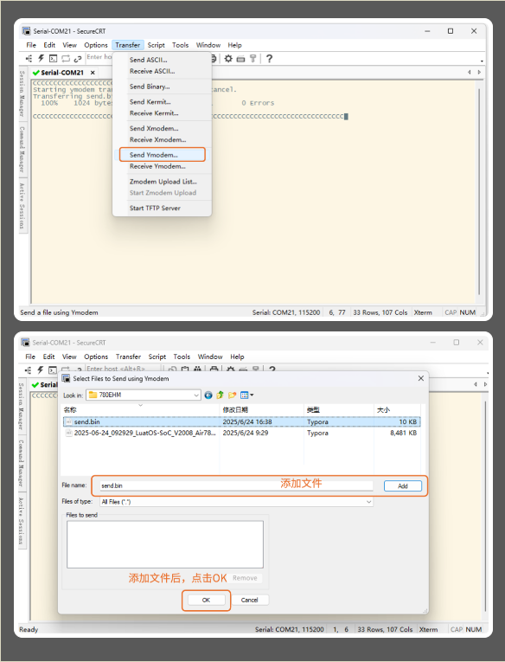The image size is (505, 662).
Task: Choose Send Xmodem... from the Transfer menu
Action: point(154,128)
